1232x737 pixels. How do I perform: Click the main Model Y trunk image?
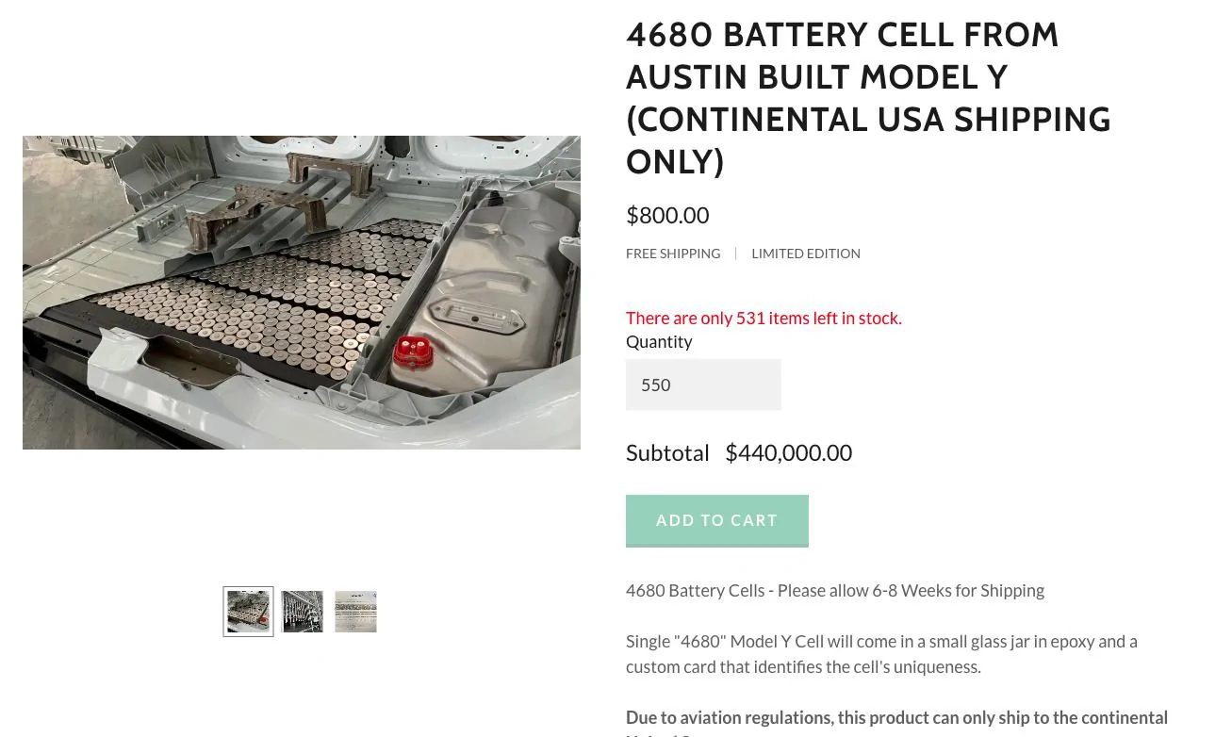[302, 292]
